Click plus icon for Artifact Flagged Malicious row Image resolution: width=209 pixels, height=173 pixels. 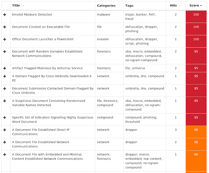pos(5,68)
